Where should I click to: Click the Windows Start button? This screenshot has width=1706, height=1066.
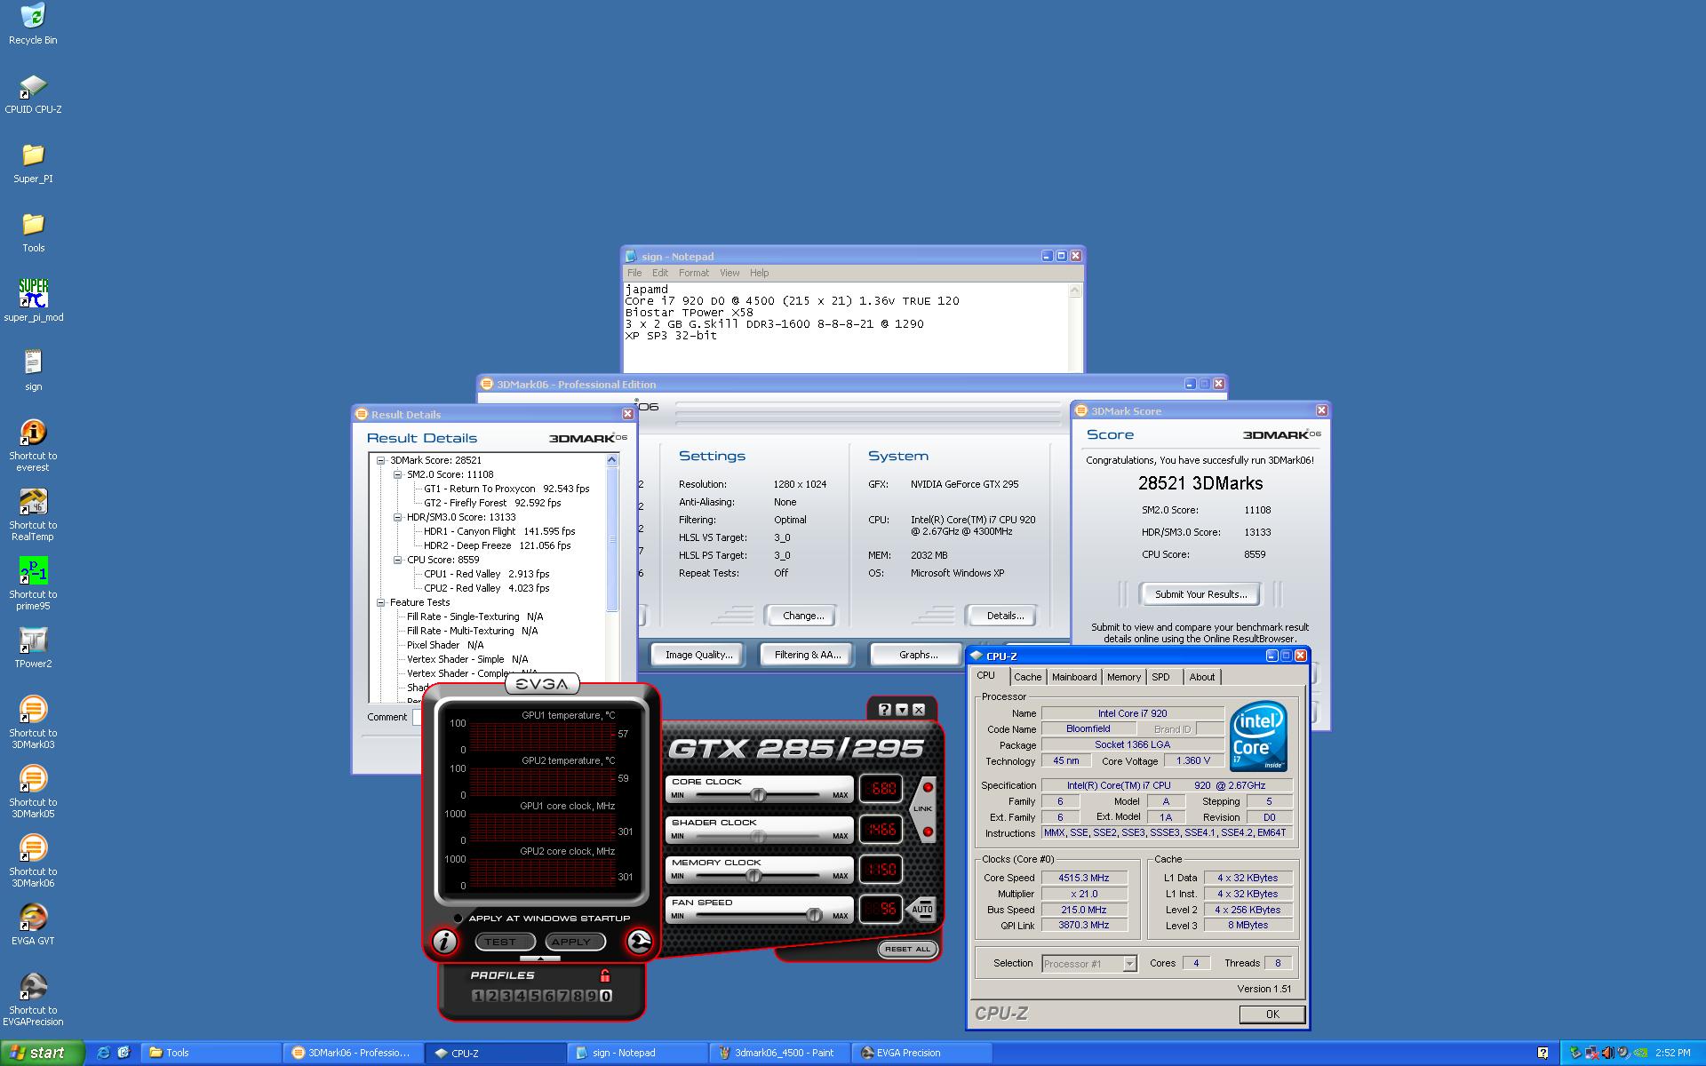coord(41,1053)
